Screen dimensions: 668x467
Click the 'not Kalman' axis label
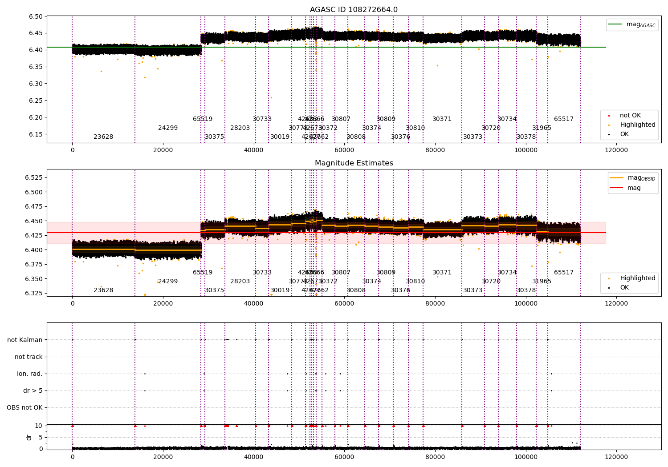coord(25,340)
